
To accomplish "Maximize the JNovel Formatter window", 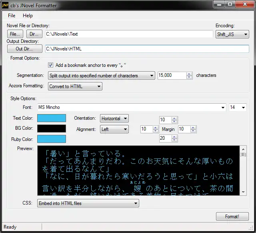I will coord(230,4).
